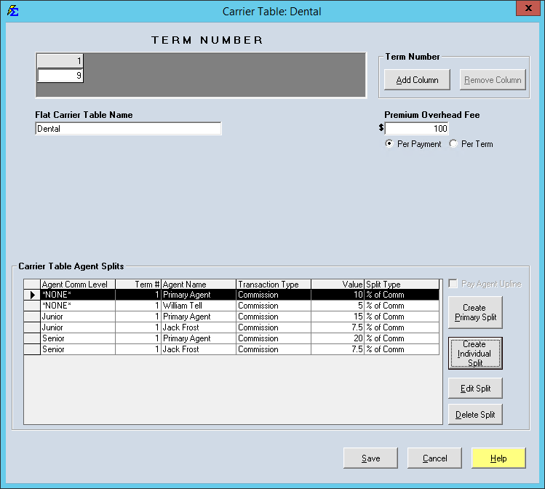Cancel the carrier table dialog
The width and height of the screenshot is (545, 489).
point(434,458)
